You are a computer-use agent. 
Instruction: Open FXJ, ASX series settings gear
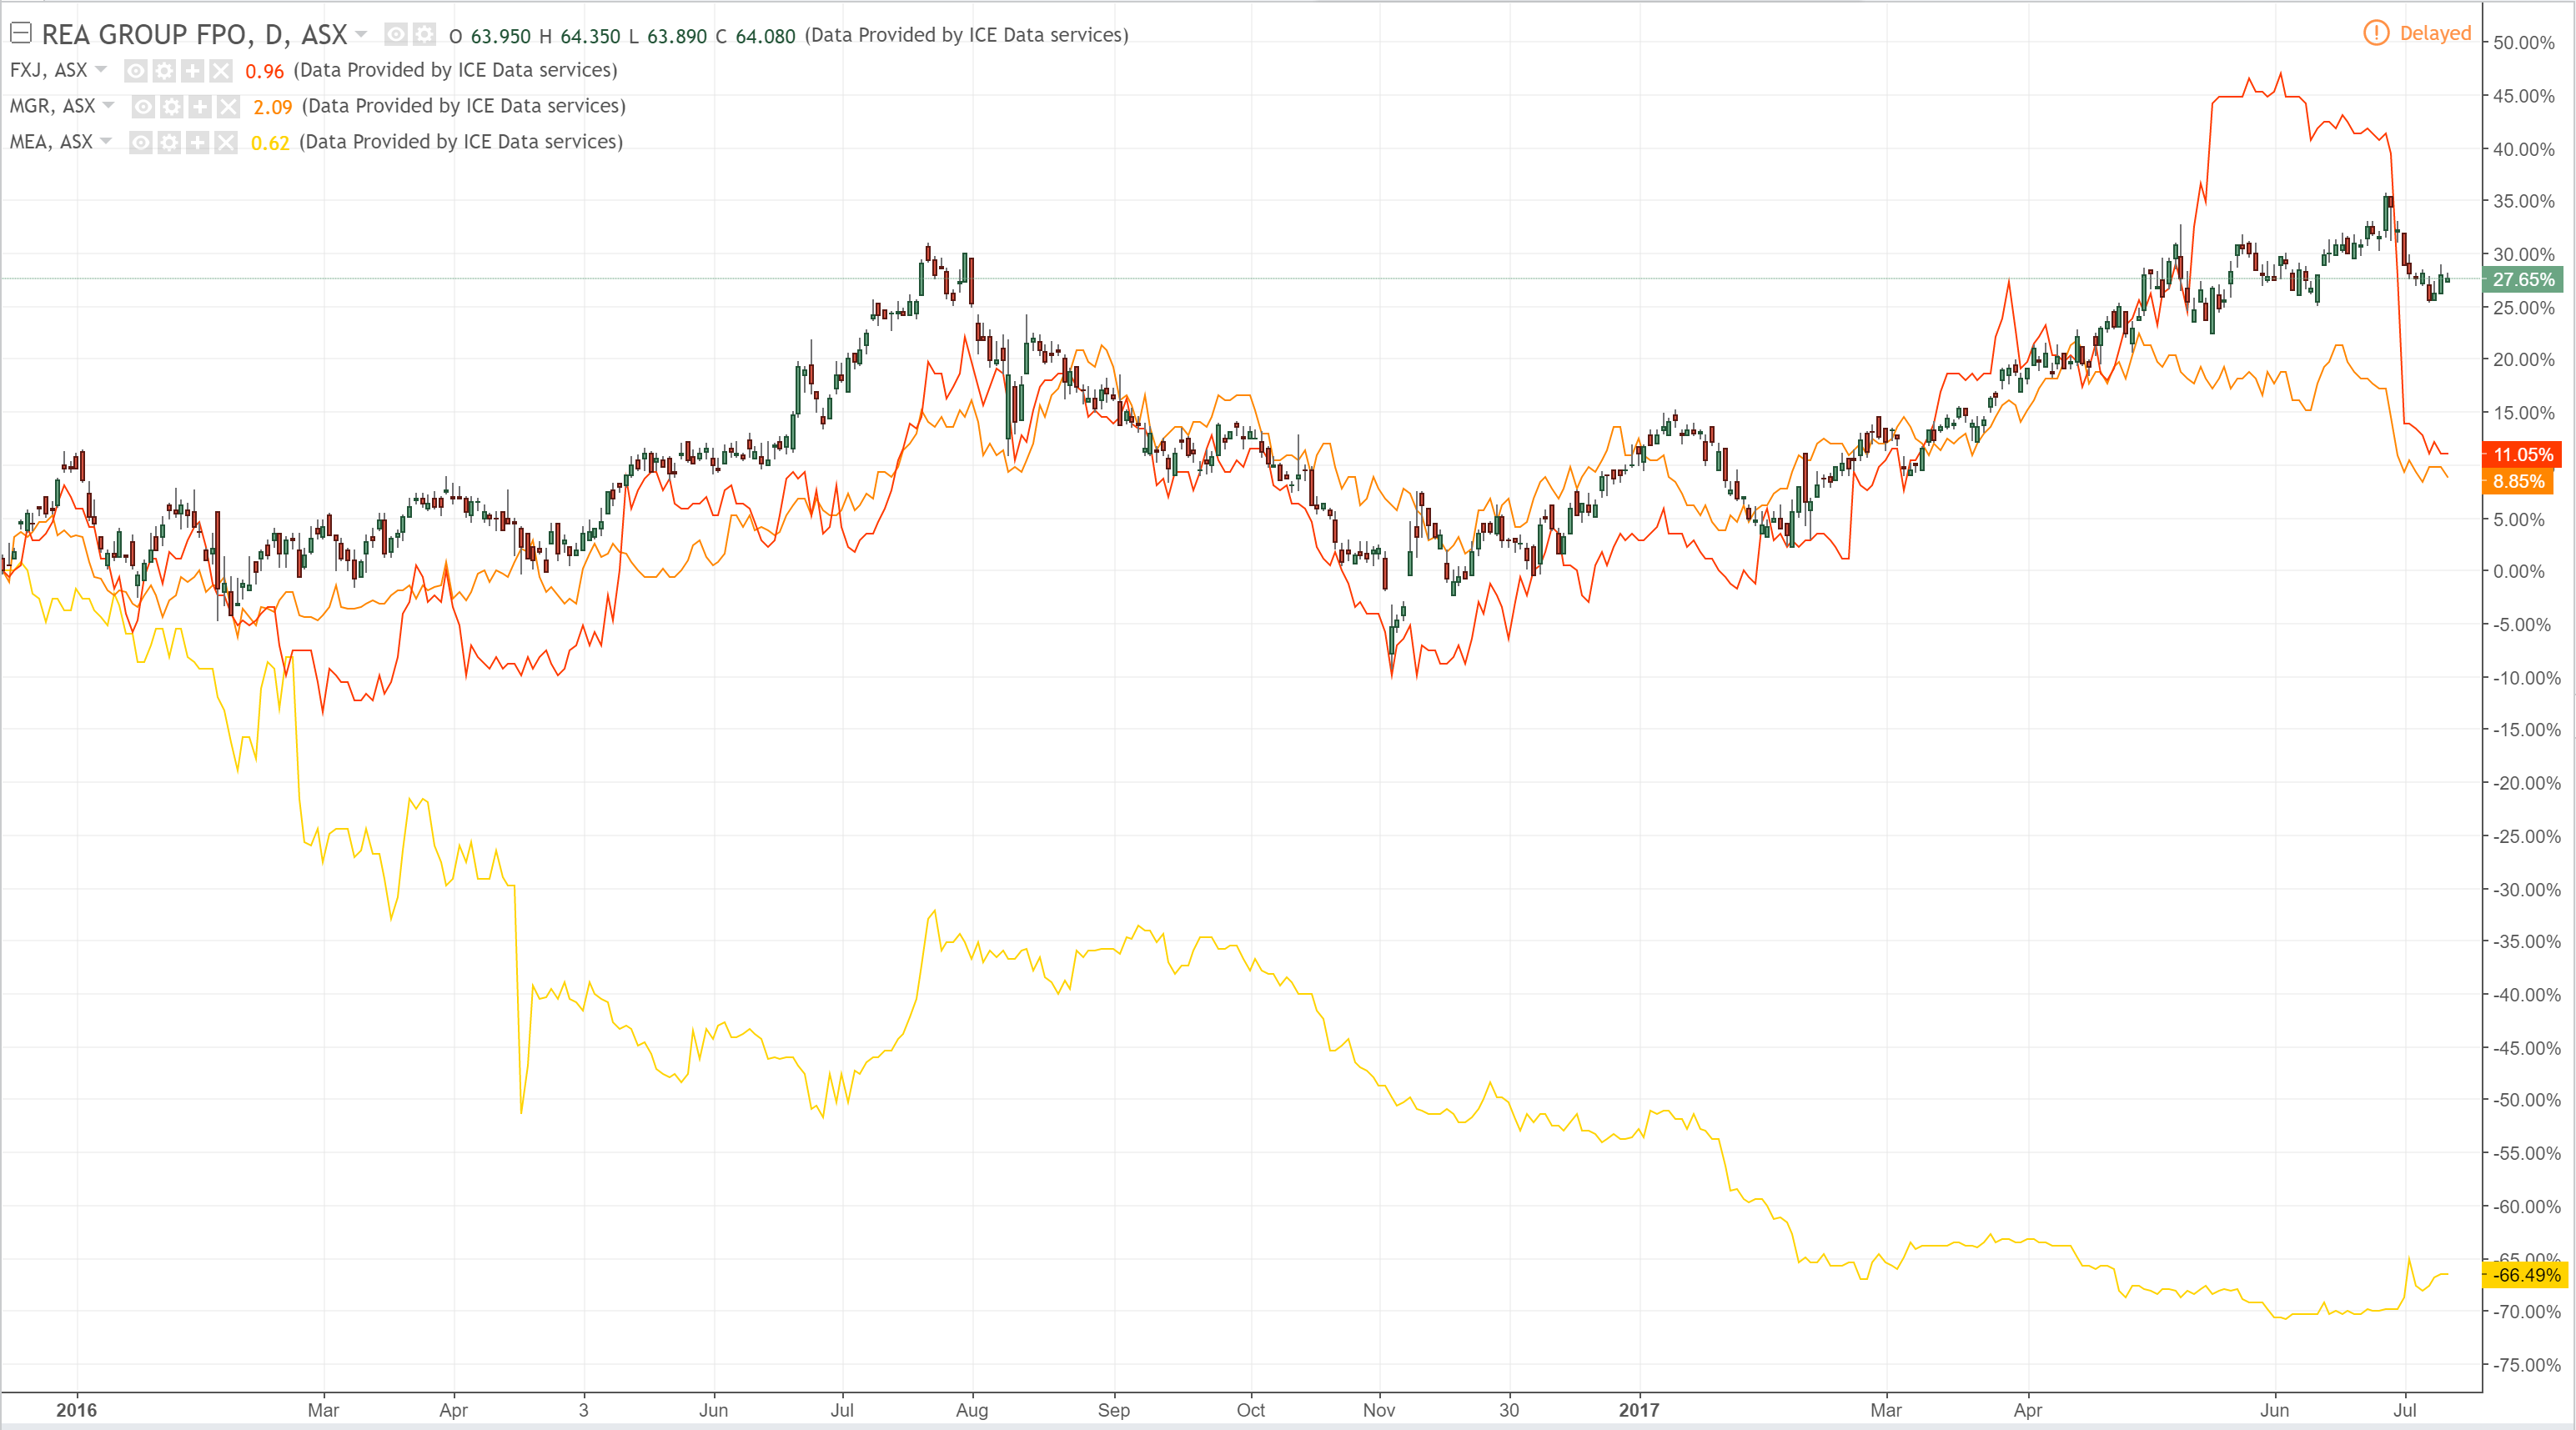point(164,70)
